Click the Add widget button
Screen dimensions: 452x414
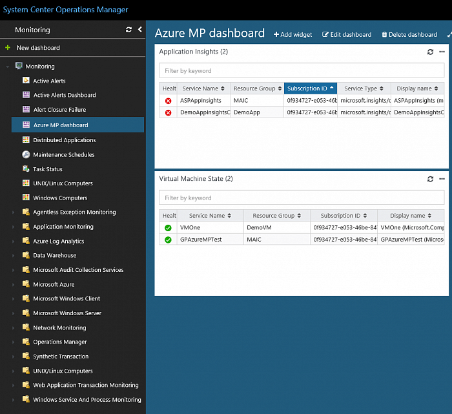pyautogui.click(x=293, y=35)
